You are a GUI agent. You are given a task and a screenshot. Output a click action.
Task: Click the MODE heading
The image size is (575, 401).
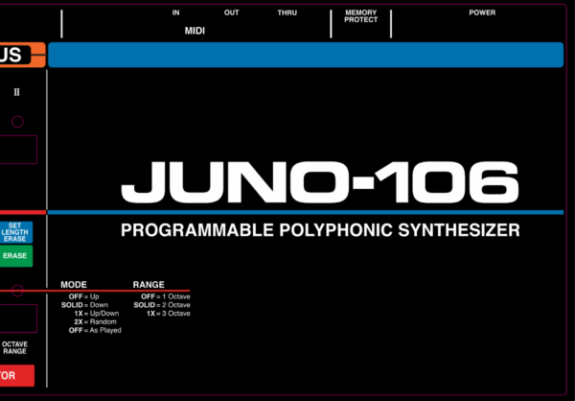74,285
